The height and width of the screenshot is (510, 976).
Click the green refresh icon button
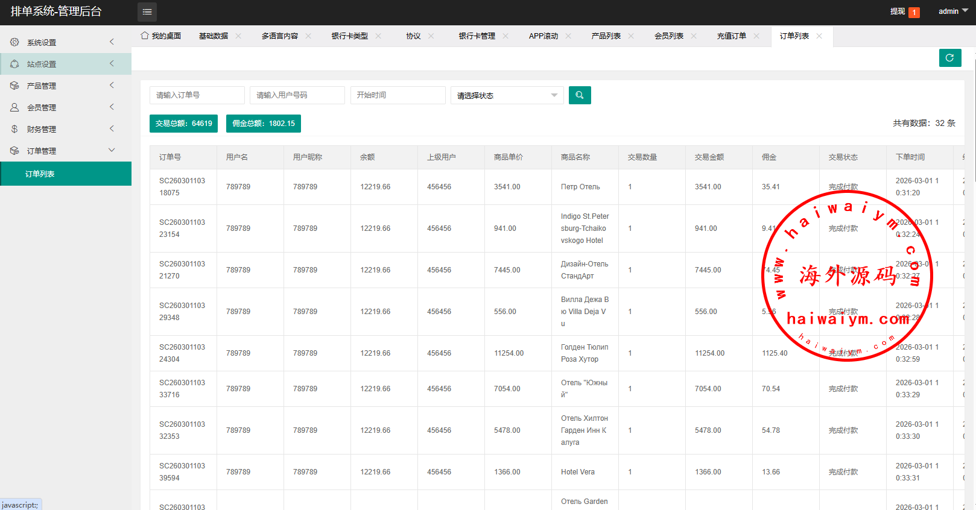point(950,58)
